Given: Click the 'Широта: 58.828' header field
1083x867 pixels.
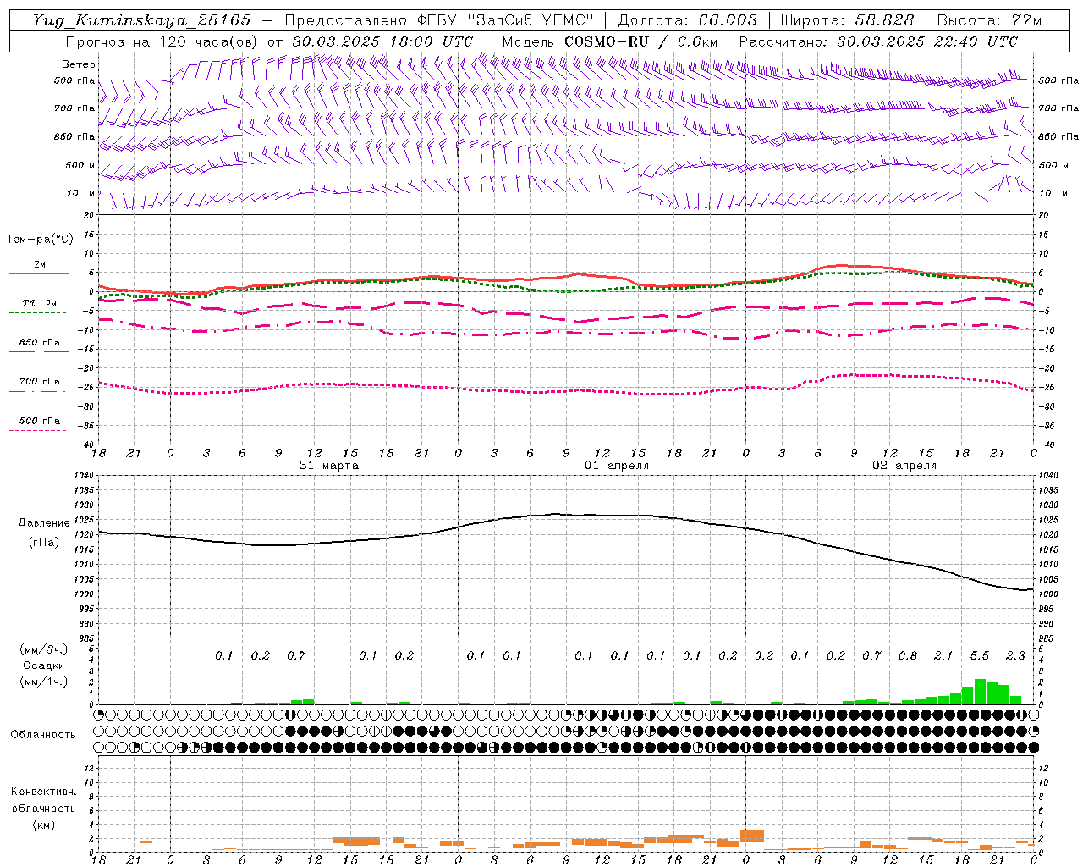Looking at the screenshot, I should coord(847,20).
